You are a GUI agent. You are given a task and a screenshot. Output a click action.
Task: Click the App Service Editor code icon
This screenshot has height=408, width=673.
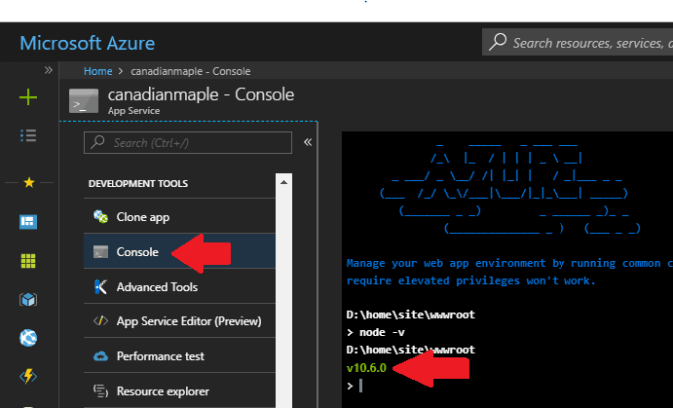(x=100, y=320)
